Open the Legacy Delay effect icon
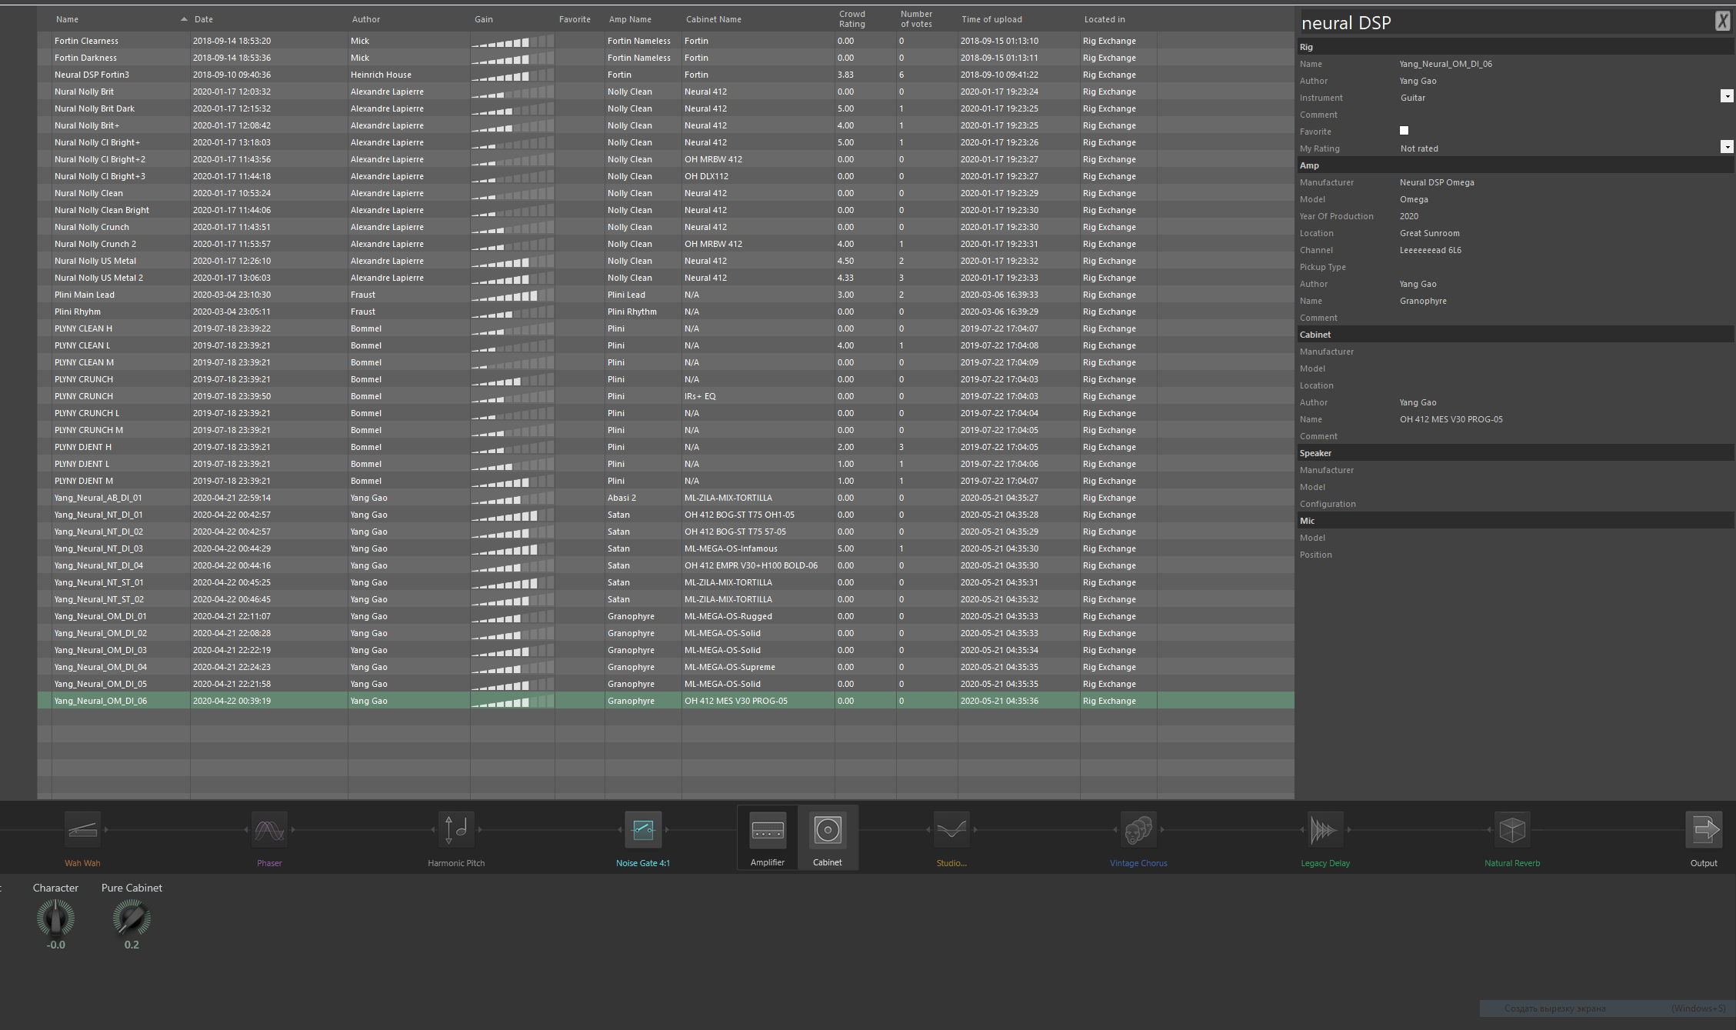Image resolution: width=1736 pixels, height=1030 pixels. coord(1324,830)
